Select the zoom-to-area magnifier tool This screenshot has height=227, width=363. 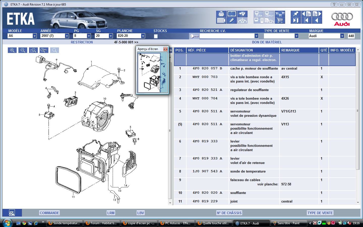point(33,50)
